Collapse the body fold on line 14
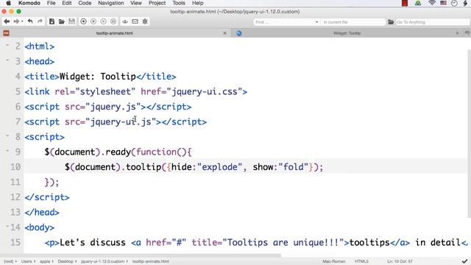 7,226
